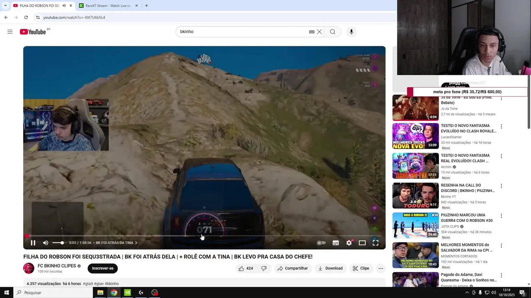Click the #gtav hashtag
This screenshot has height=298, width=531.
pyautogui.click(x=99, y=284)
